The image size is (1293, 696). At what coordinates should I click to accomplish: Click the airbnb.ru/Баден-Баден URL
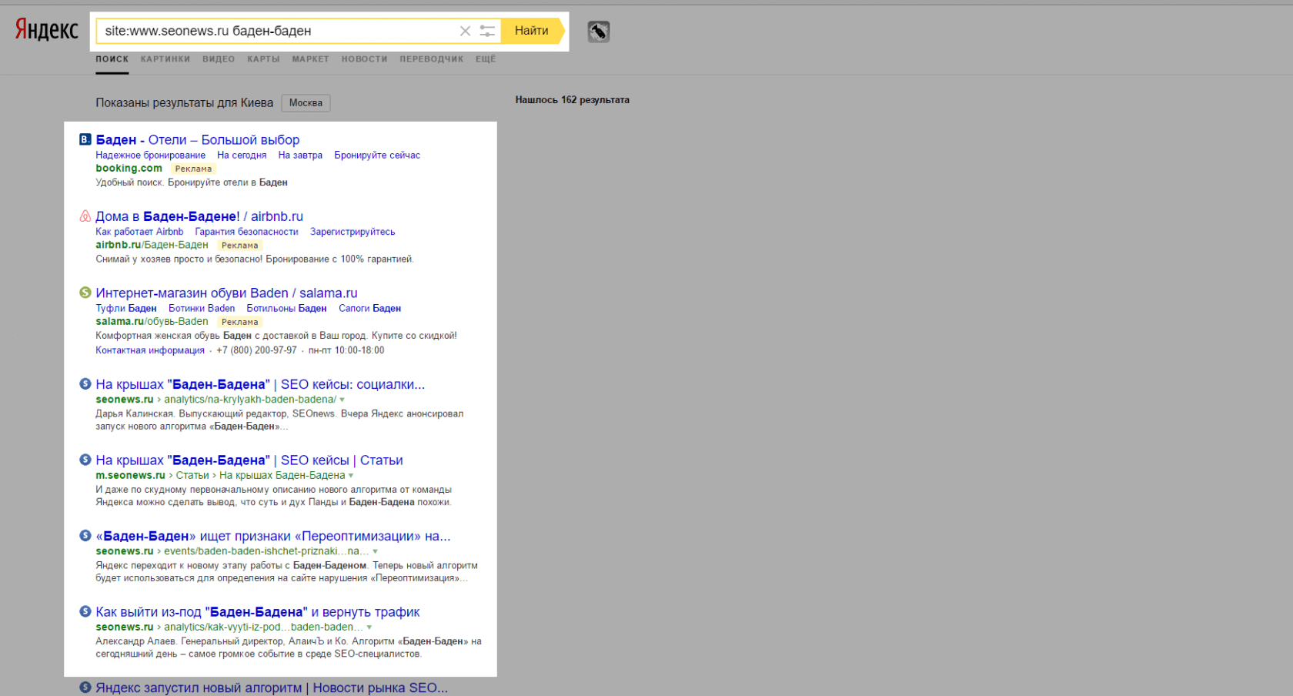[x=152, y=245]
